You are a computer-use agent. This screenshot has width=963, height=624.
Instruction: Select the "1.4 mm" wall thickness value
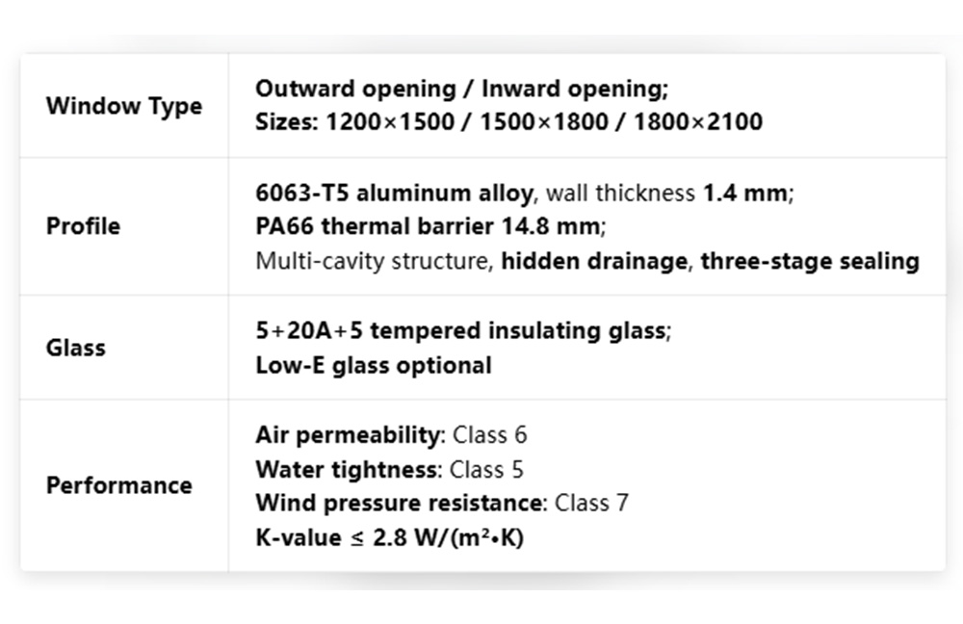[745, 193]
